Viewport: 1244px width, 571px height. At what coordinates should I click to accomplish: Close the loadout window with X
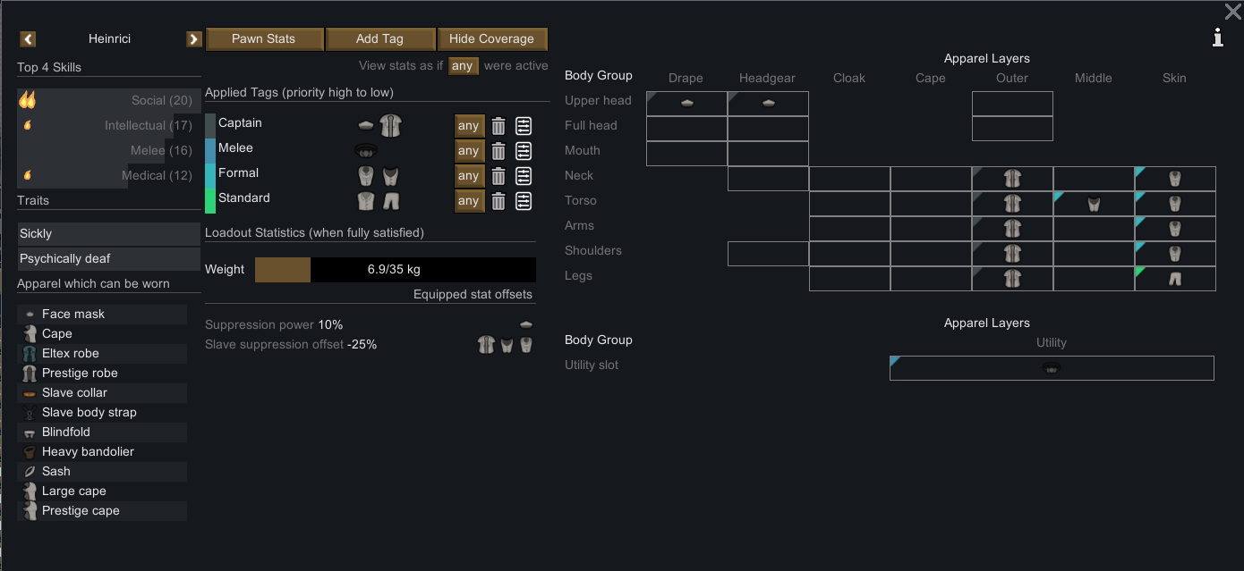1232,12
